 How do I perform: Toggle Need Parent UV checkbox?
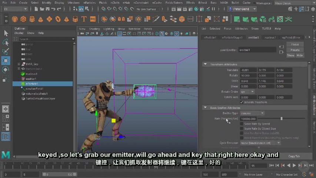(x=242, y=138)
